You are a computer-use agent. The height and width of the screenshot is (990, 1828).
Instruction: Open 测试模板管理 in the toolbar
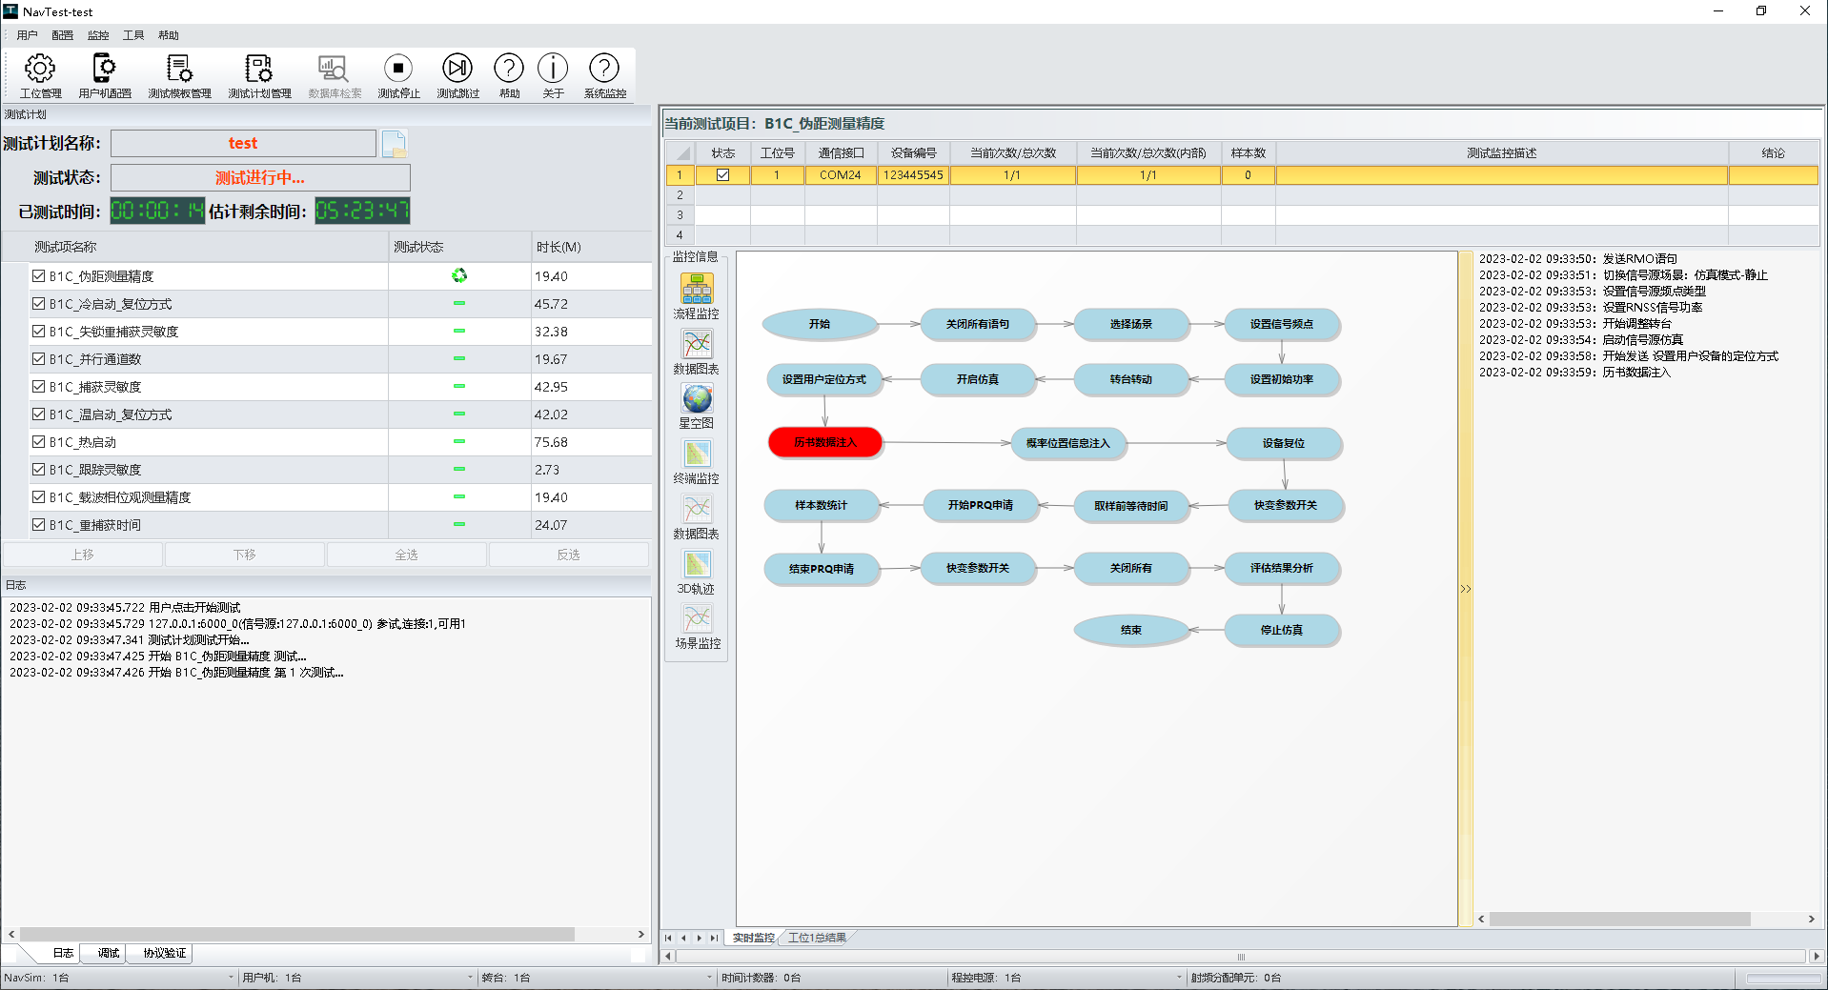[x=179, y=75]
